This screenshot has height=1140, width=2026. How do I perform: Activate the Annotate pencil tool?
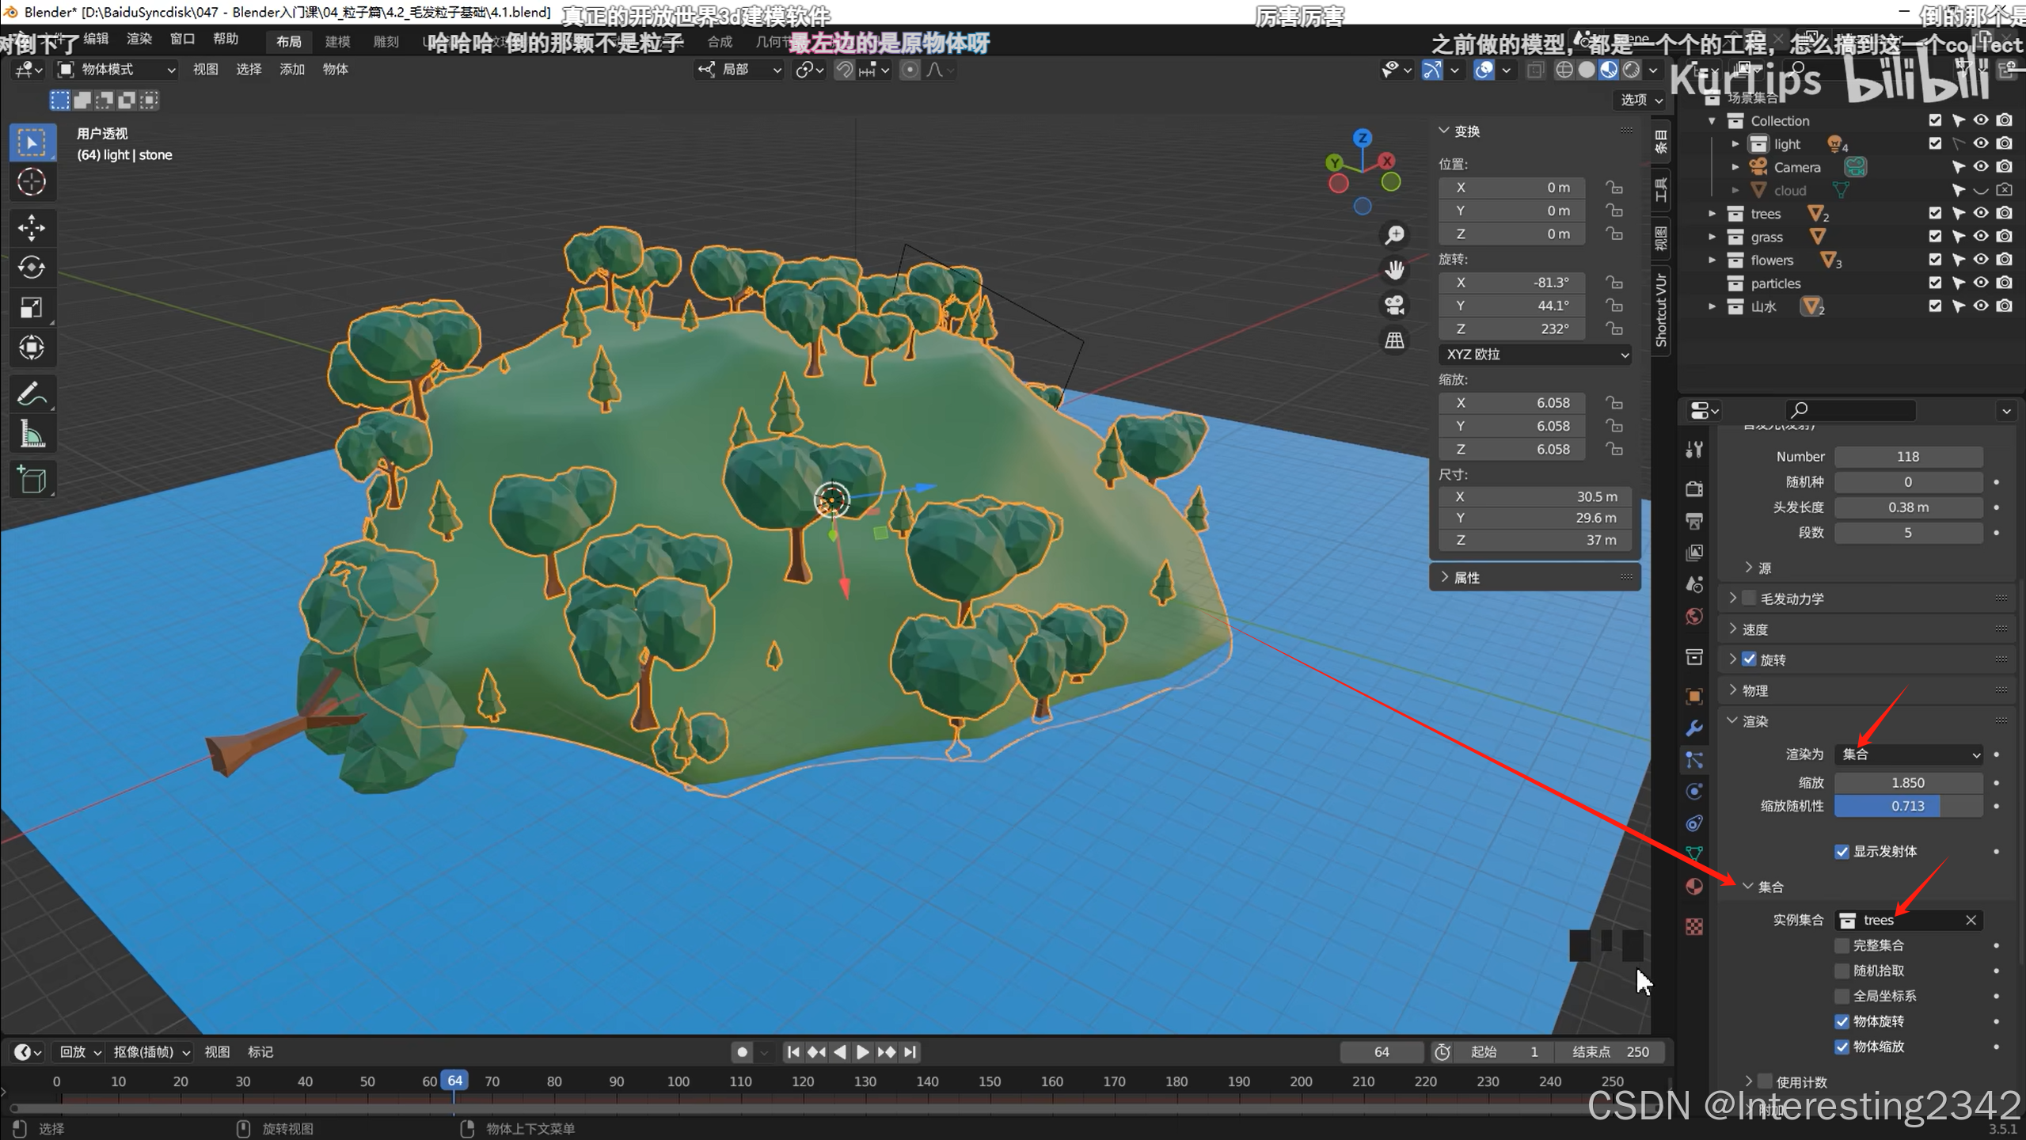(32, 393)
